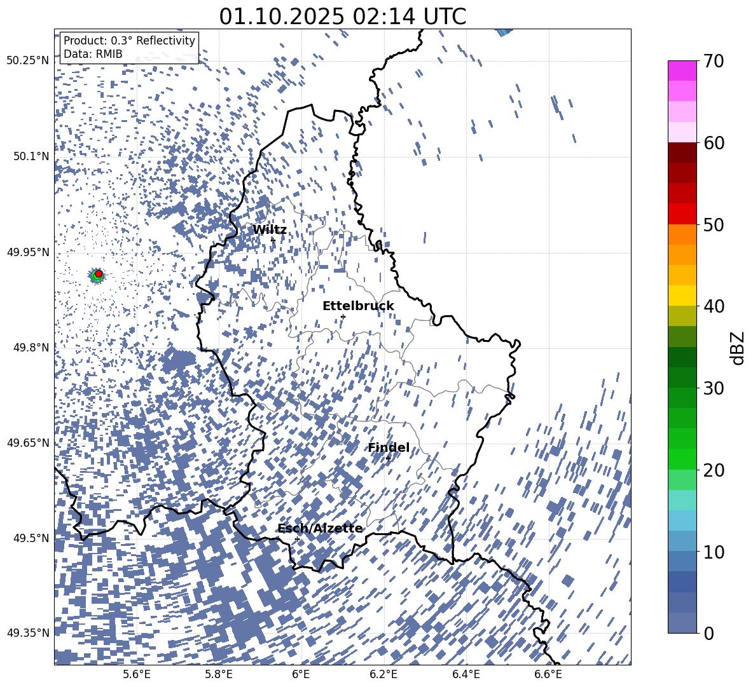This screenshot has width=753, height=687.
Task: Select the Wiltz city label
Action: click(270, 230)
